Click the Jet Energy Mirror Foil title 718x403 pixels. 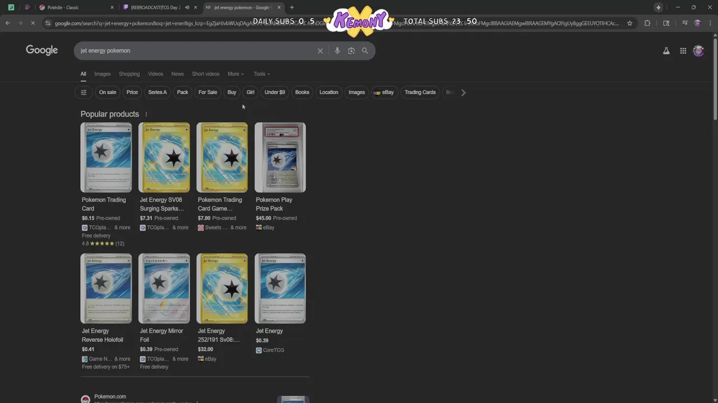pos(162,335)
